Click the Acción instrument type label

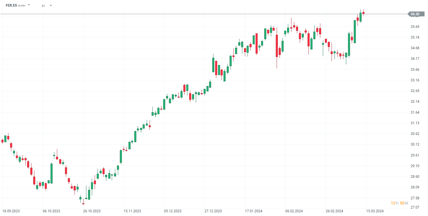22,5
